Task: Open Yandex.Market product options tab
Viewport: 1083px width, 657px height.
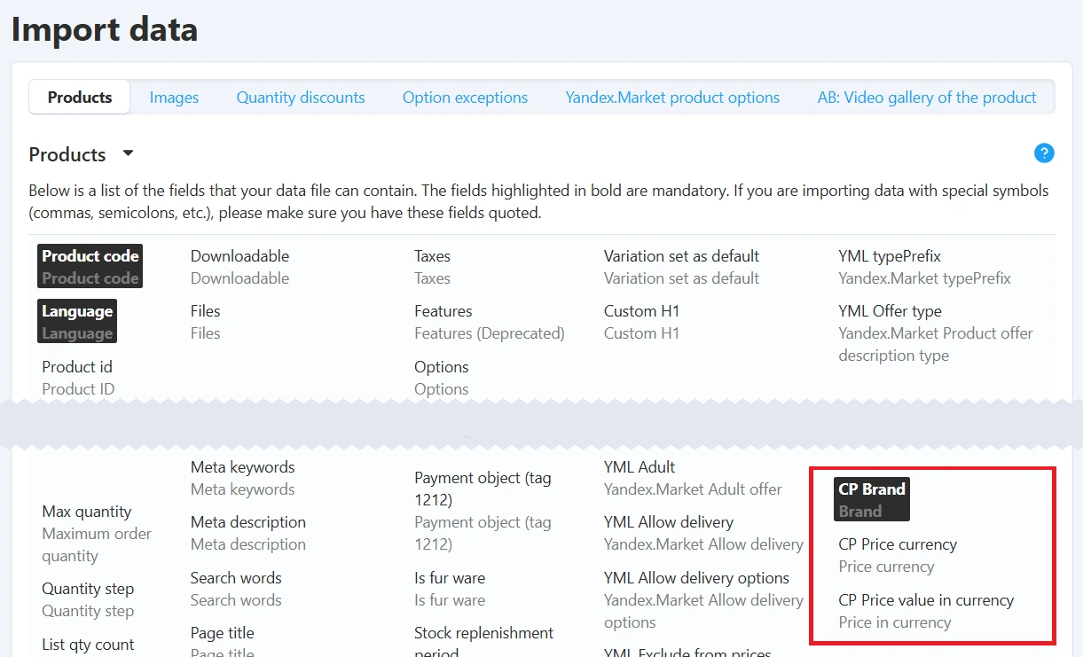Action: pyautogui.click(x=672, y=98)
